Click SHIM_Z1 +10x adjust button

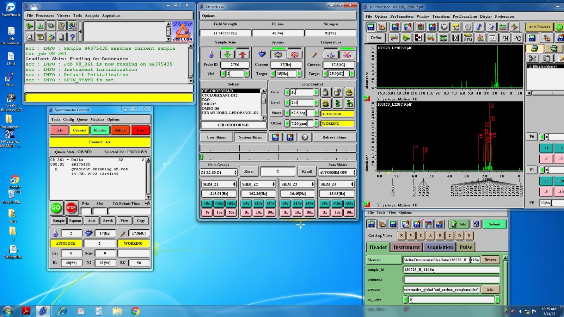tap(219, 204)
